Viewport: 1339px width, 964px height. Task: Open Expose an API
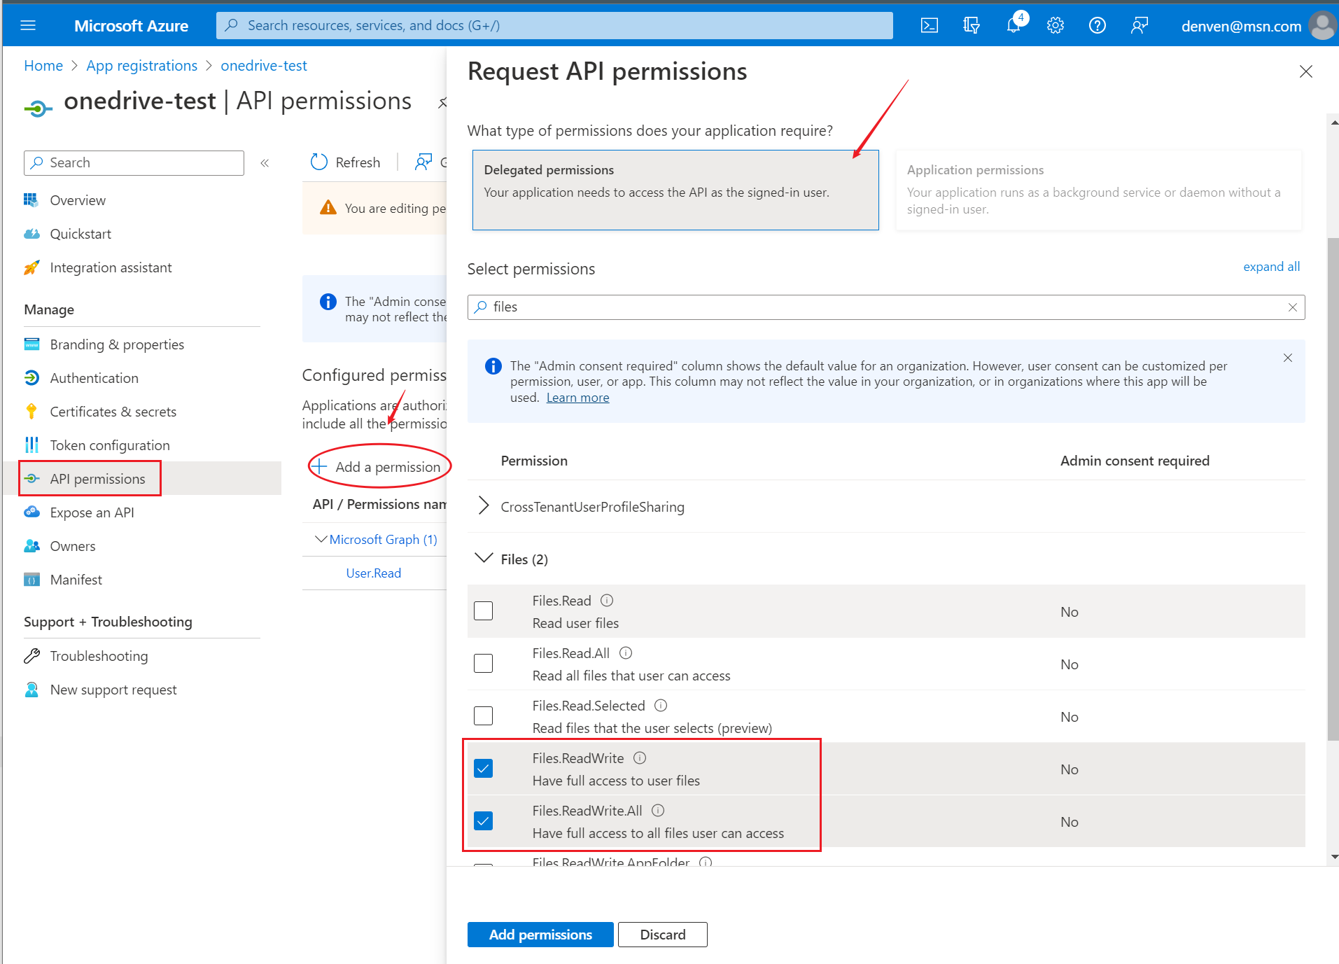coord(92,512)
